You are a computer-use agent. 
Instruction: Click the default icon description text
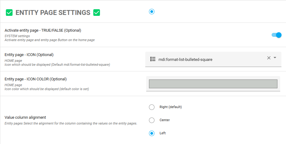[57, 65]
